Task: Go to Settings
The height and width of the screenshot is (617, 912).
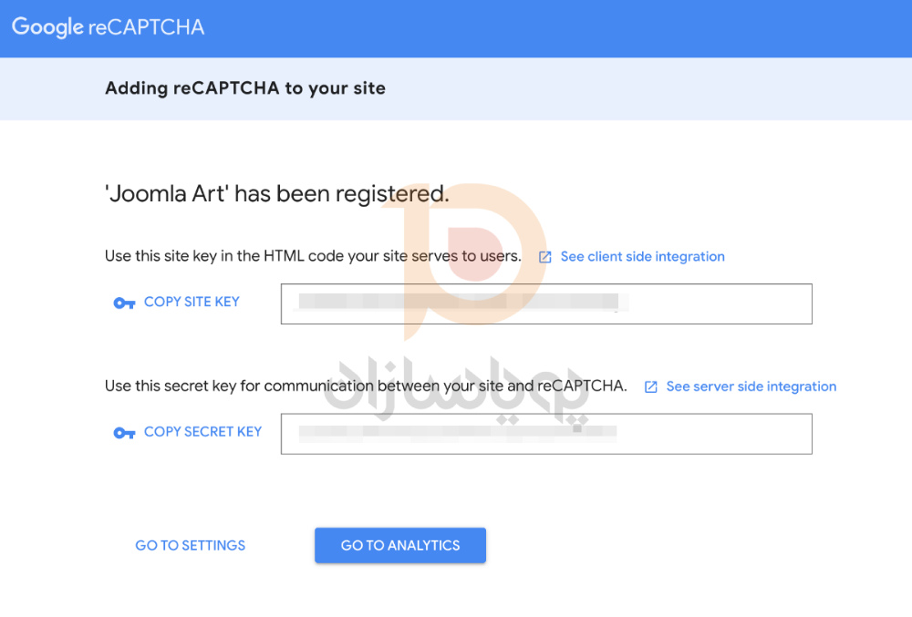Action: (191, 545)
